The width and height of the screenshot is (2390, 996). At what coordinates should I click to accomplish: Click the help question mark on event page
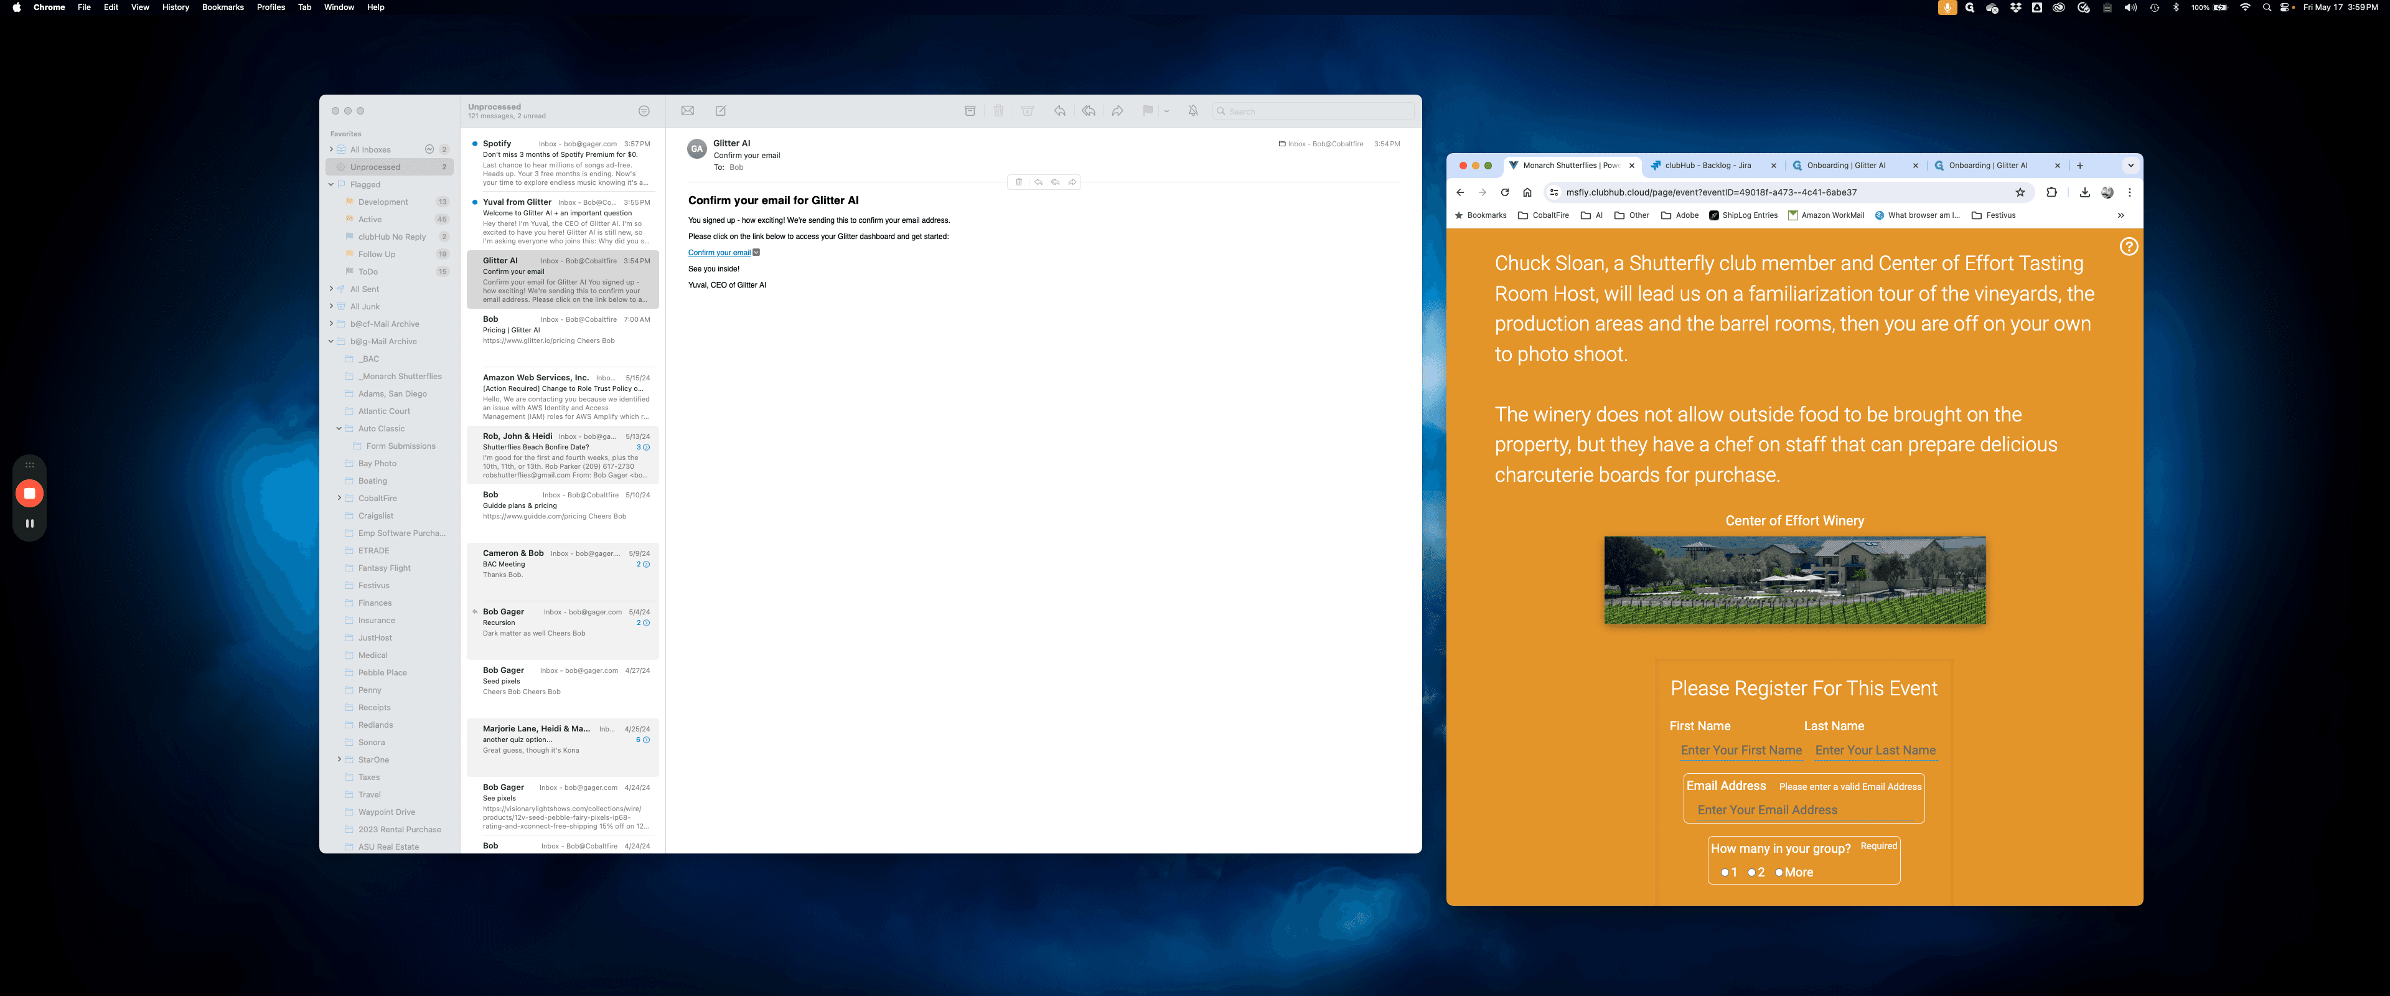[2129, 247]
